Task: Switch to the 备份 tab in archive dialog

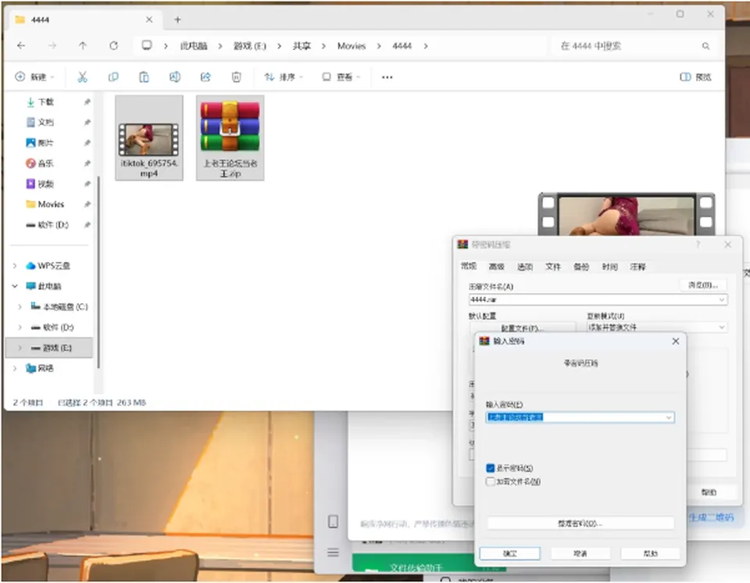Action: tap(581, 266)
